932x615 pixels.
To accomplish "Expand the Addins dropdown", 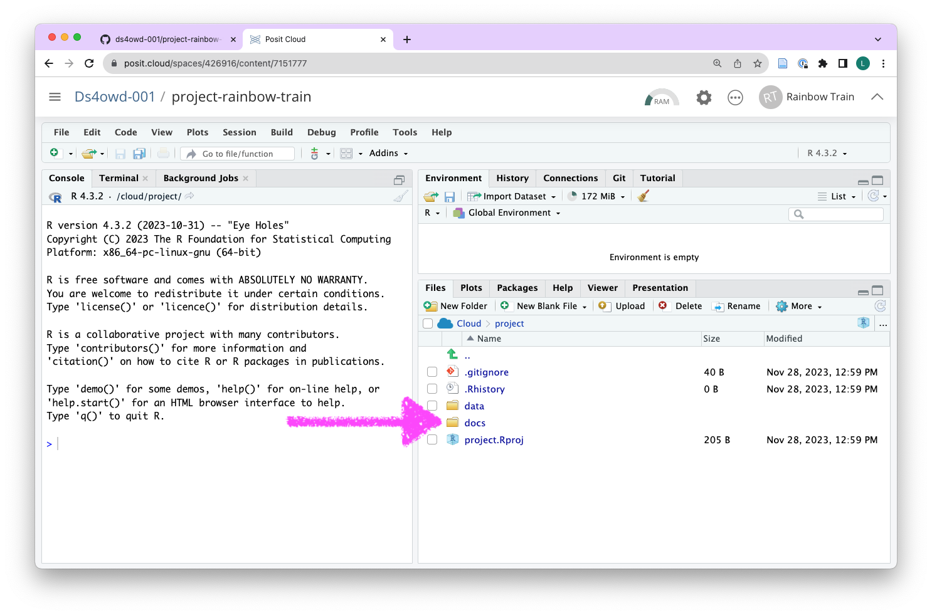I will [x=388, y=154].
